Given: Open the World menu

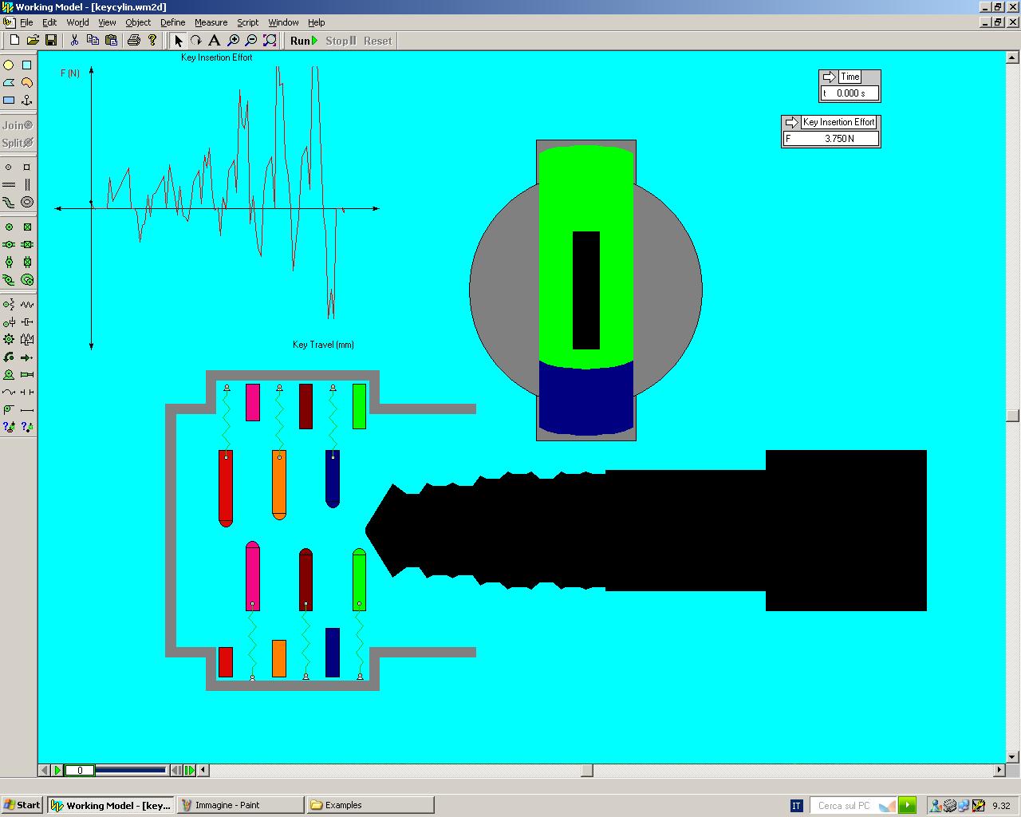Looking at the screenshot, I should pos(77,22).
